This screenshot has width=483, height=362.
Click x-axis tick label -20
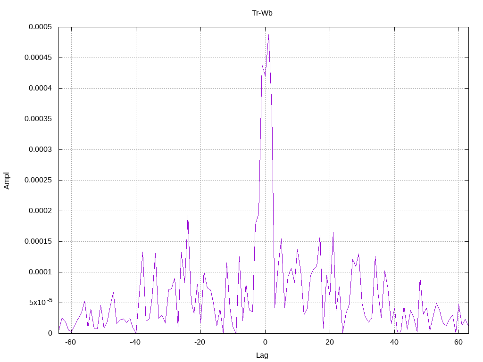[200, 342]
